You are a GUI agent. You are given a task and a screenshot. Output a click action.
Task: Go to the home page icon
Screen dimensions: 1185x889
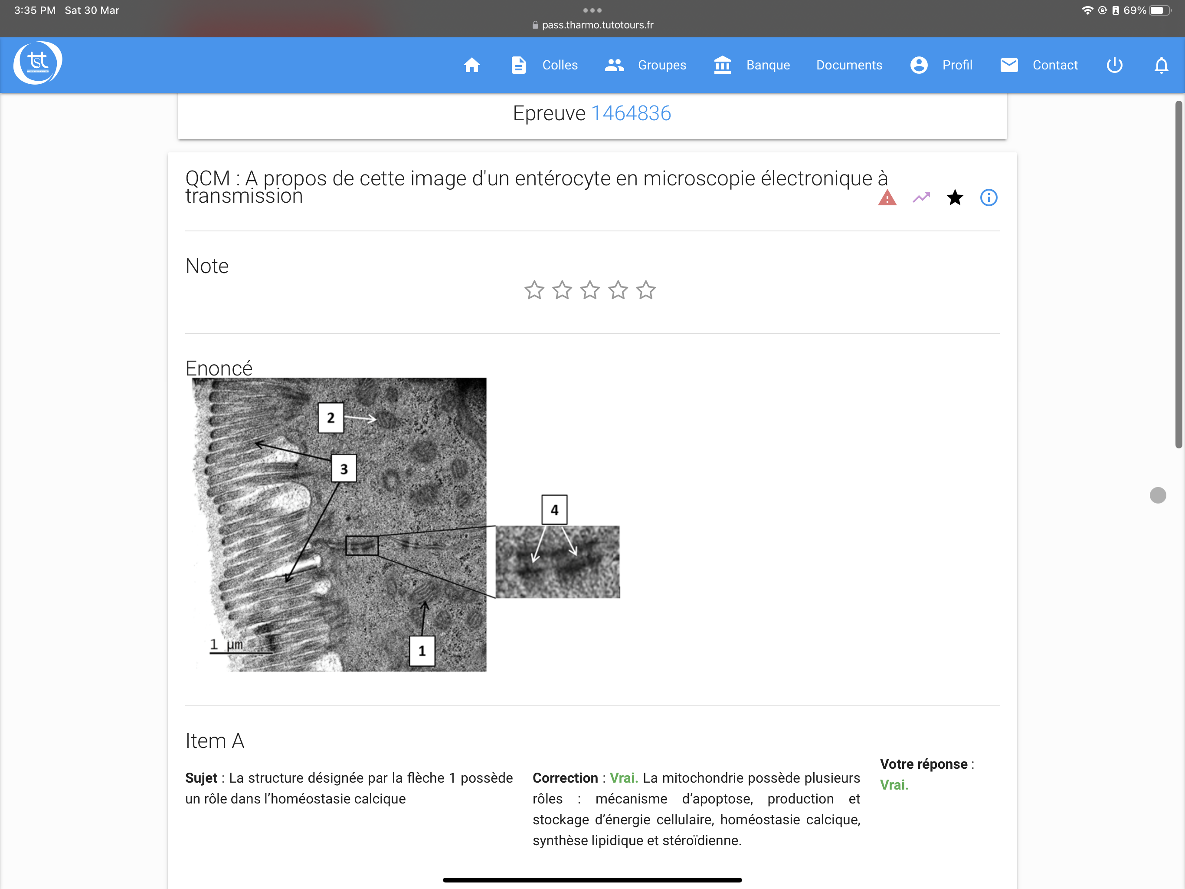tap(471, 65)
